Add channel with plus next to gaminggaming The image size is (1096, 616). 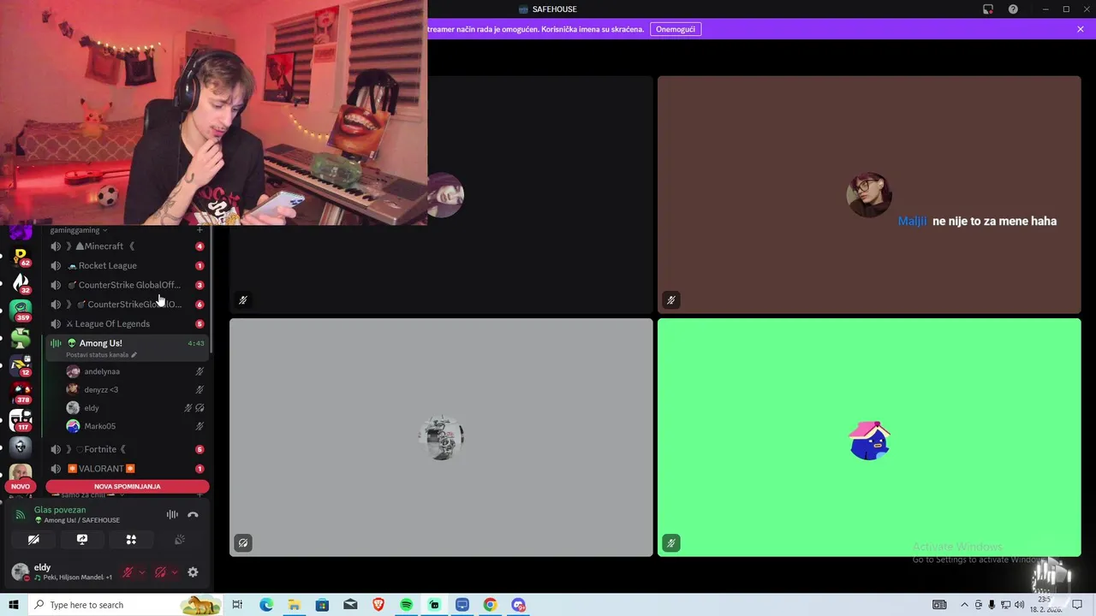[x=200, y=230]
